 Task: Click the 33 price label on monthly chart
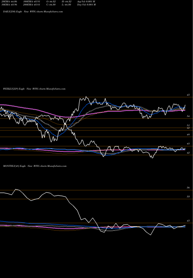(188, 197)
